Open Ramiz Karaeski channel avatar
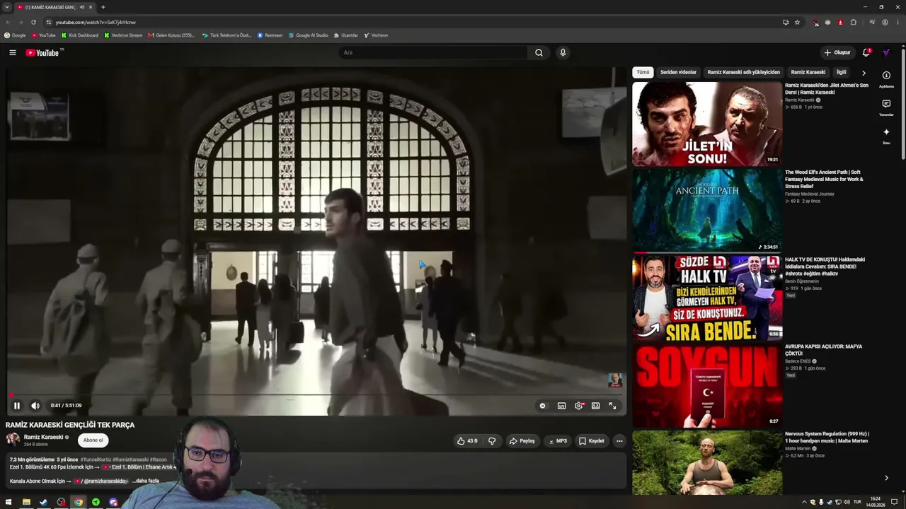 point(13,440)
